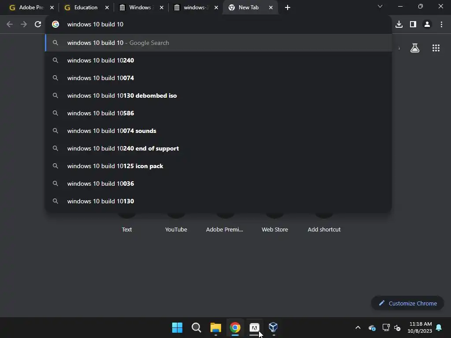Choose last suggestion 'windows 10 build 10130'
Viewport: 451px width, 338px height.
(218, 201)
